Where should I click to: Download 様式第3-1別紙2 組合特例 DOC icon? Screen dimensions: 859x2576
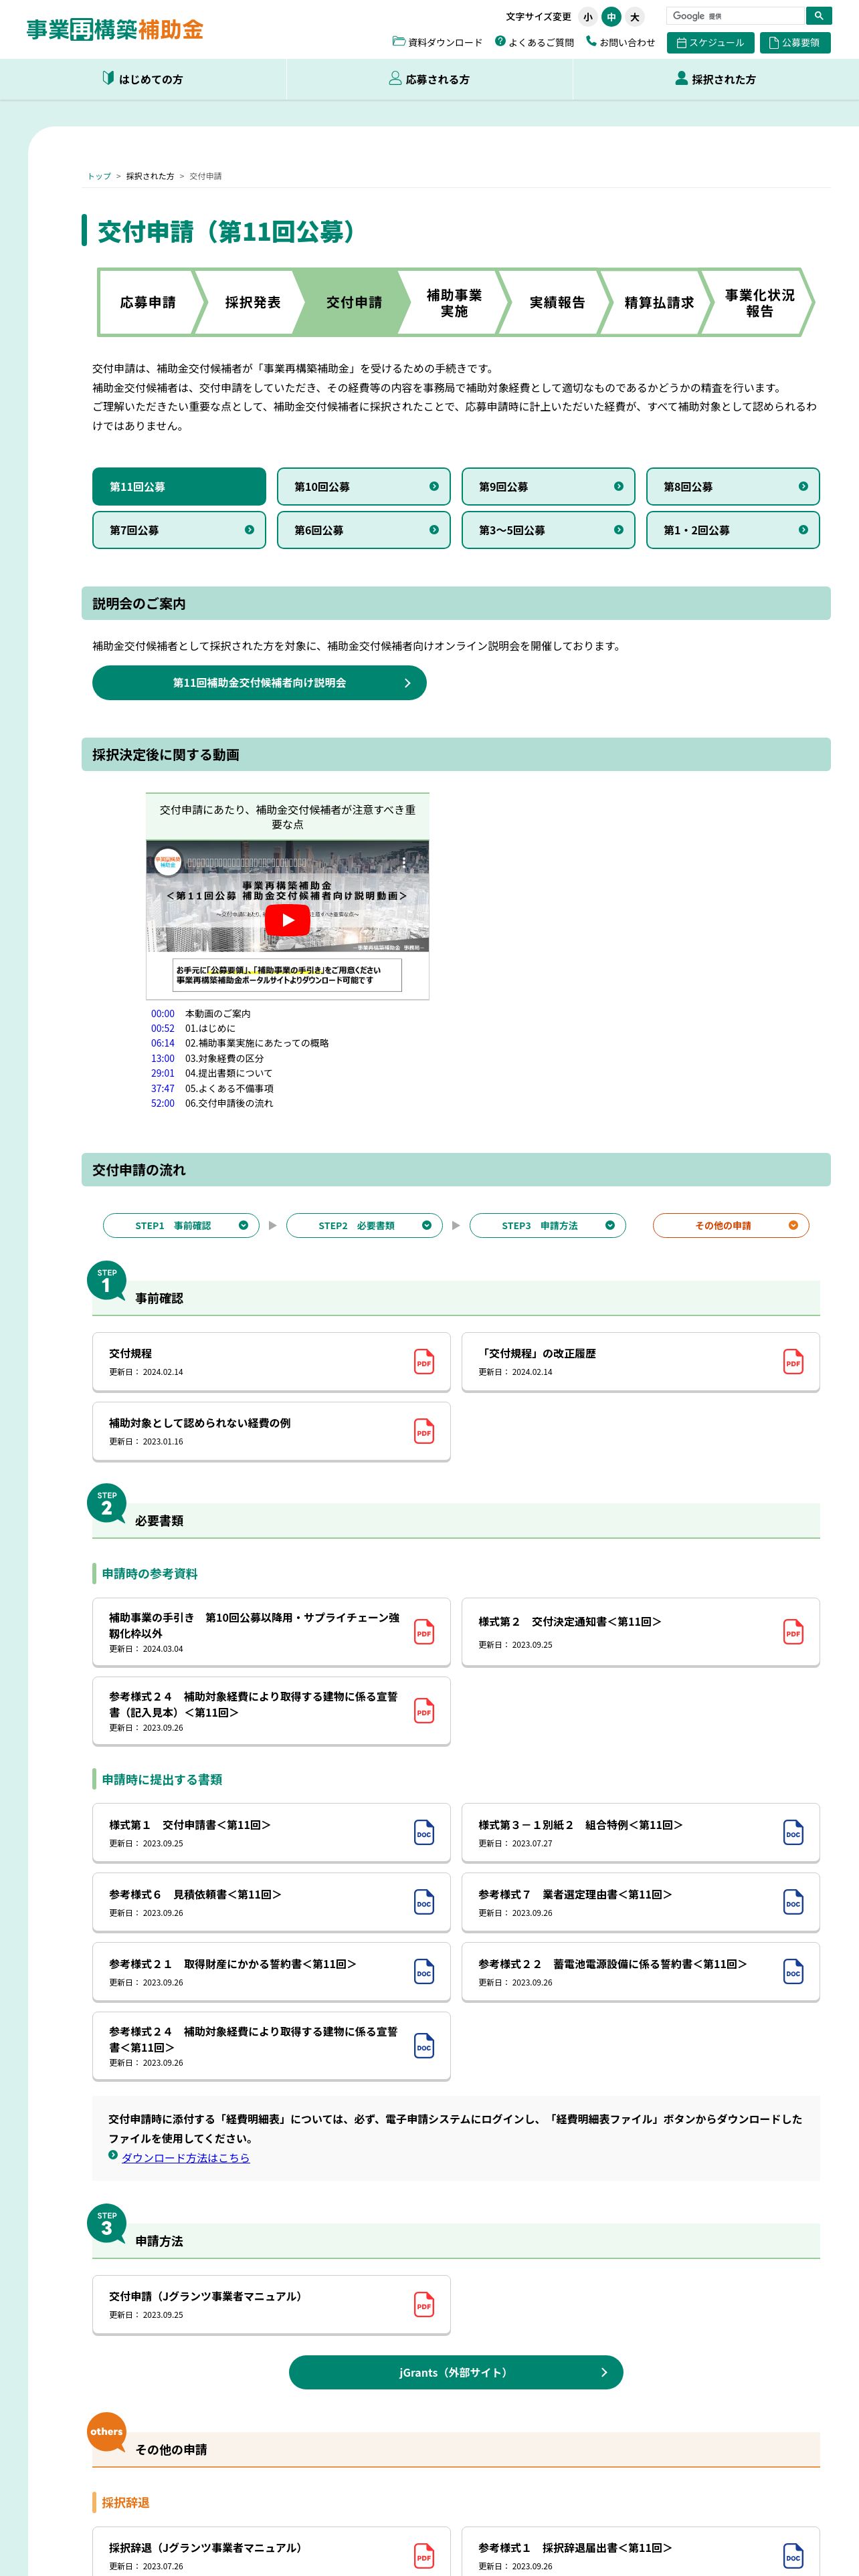tap(793, 1832)
